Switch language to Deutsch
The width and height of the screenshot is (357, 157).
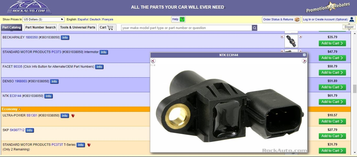tap(95, 19)
